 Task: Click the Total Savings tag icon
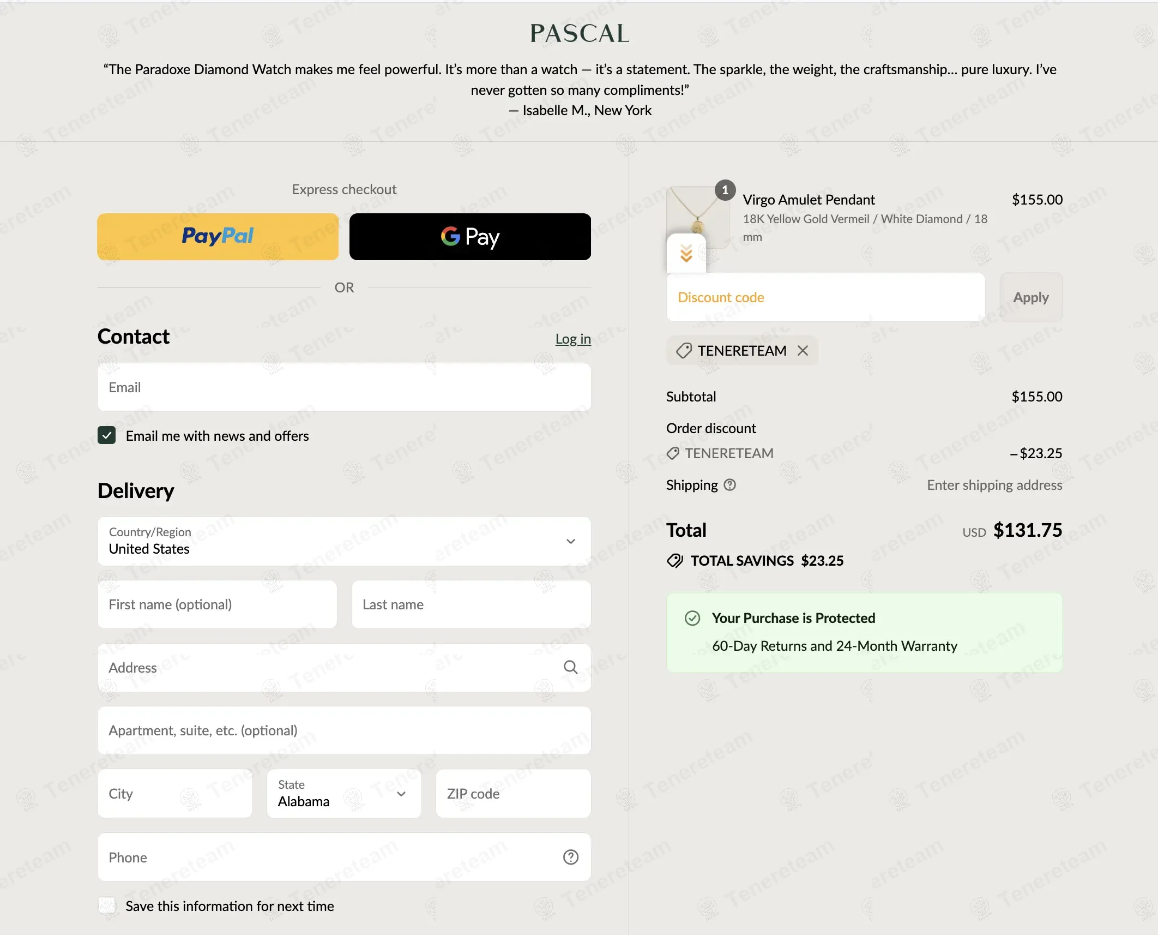click(x=675, y=561)
